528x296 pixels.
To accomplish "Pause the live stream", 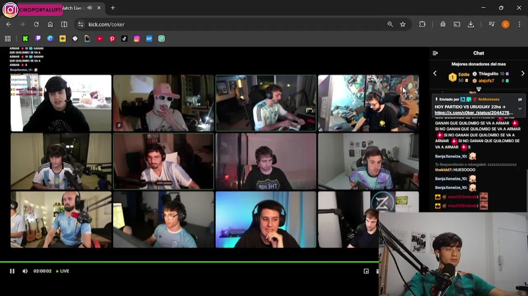I will 12,271.
